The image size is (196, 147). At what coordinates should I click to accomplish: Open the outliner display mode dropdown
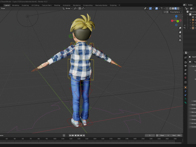(x=187, y=9)
